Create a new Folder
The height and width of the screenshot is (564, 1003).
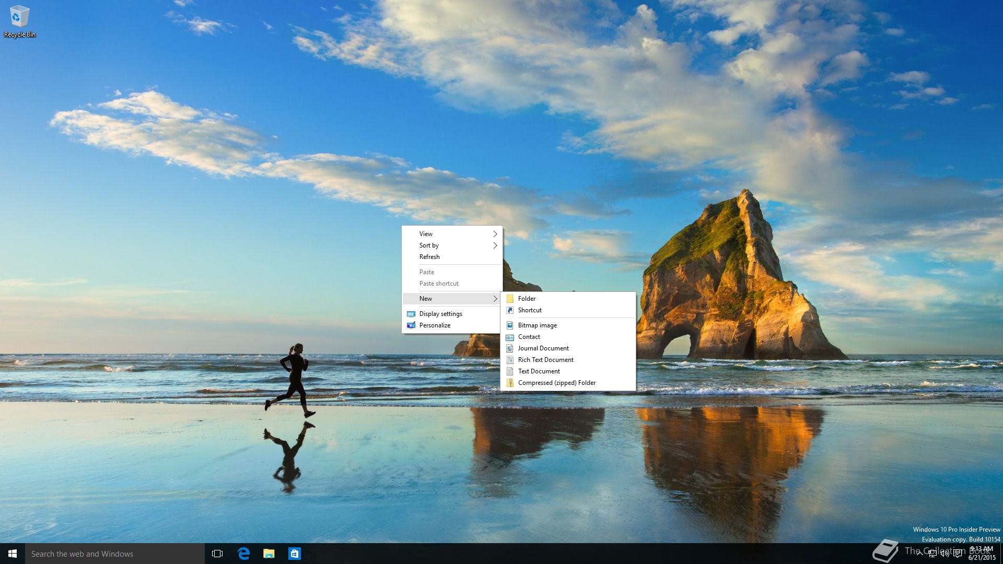coord(527,299)
